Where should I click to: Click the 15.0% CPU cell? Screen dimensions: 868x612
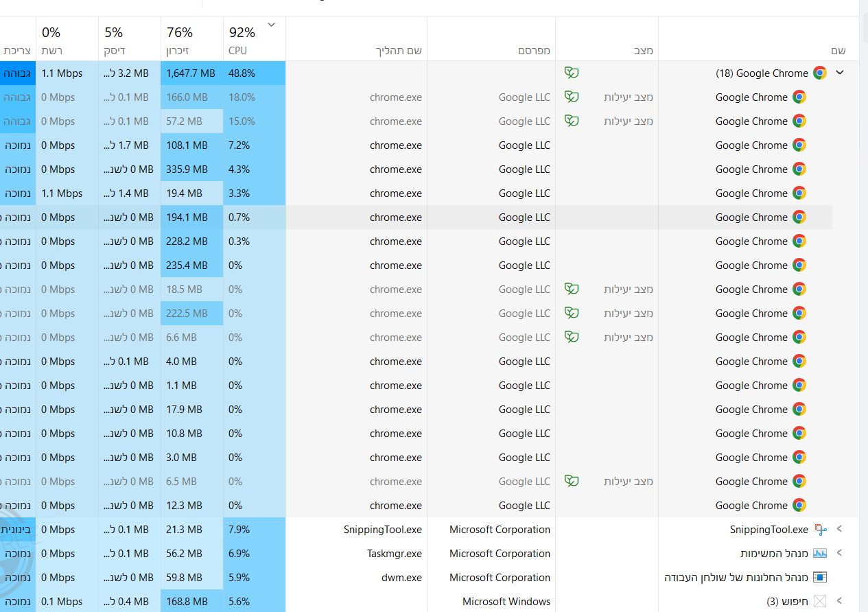[x=254, y=121]
